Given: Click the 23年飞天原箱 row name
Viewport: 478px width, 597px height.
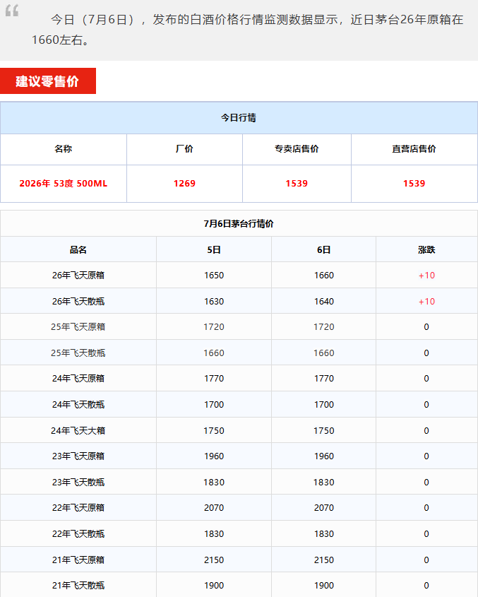Looking at the screenshot, I should coord(78,456).
